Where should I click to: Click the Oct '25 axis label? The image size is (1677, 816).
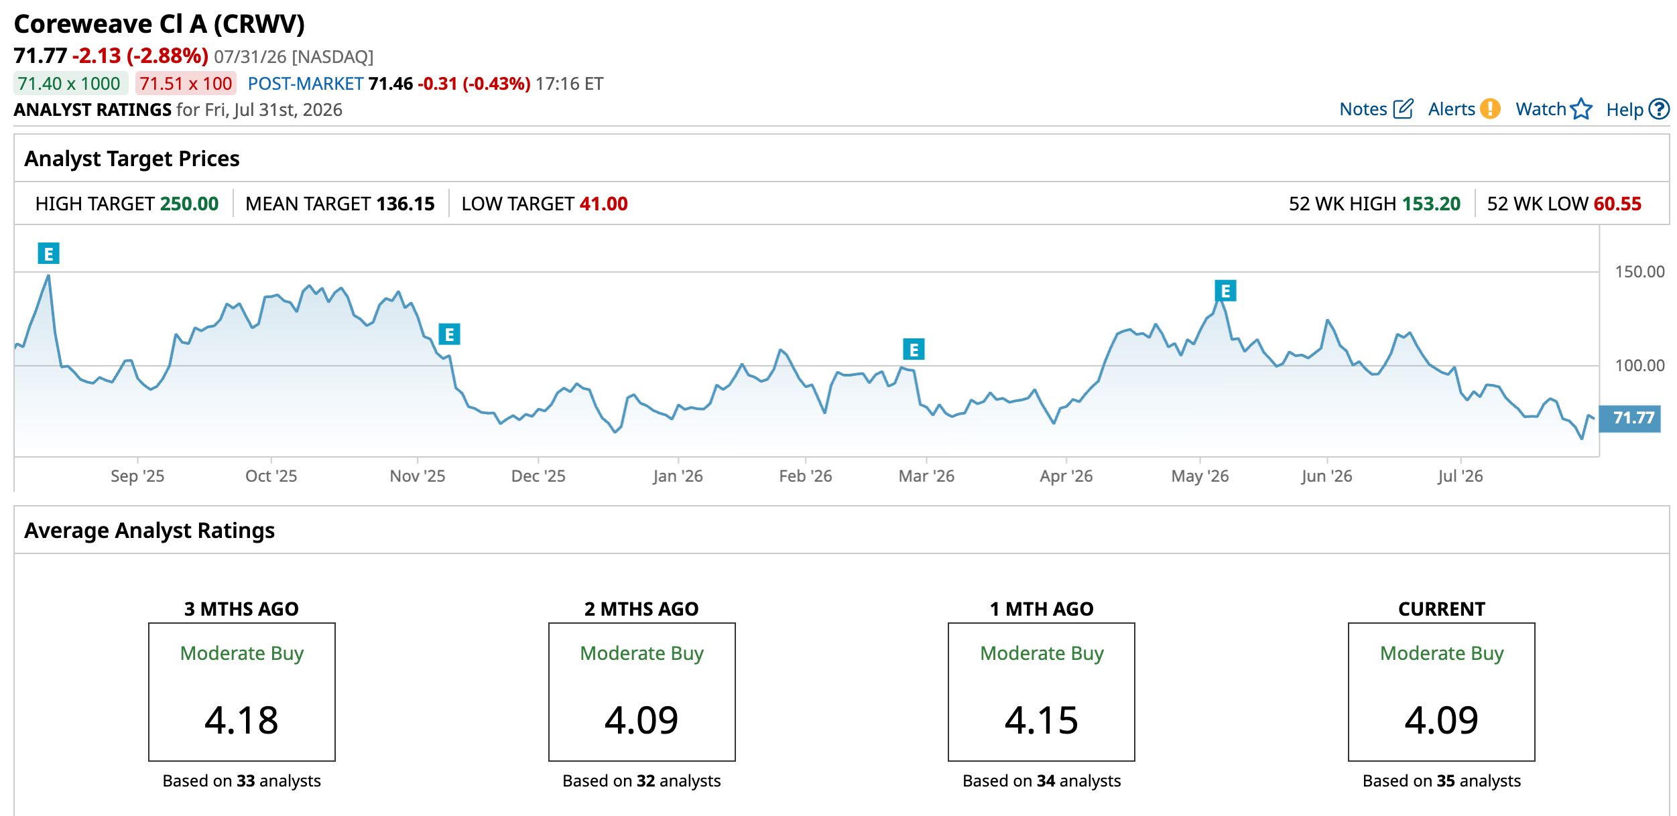tap(271, 476)
